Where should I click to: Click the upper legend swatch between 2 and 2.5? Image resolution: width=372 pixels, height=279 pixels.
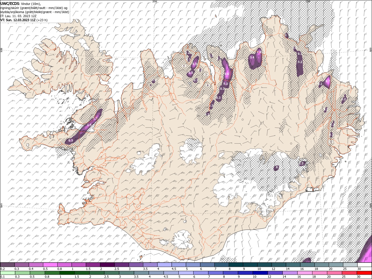click(x=107, y=265)
